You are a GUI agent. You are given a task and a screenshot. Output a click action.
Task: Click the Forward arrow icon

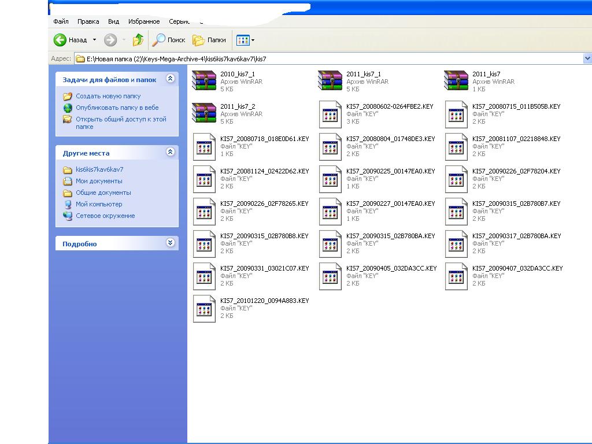pyautogui.click(x=110, y=40)
